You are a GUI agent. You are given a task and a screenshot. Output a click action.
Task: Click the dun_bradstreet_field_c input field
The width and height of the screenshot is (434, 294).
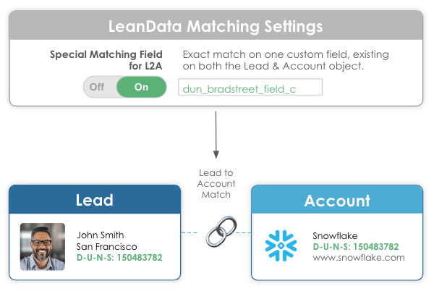(x=250, y=88)
